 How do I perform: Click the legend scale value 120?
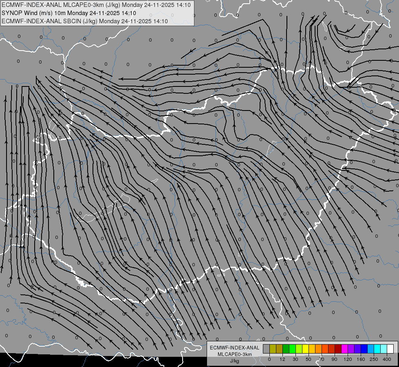coord(348,359)
